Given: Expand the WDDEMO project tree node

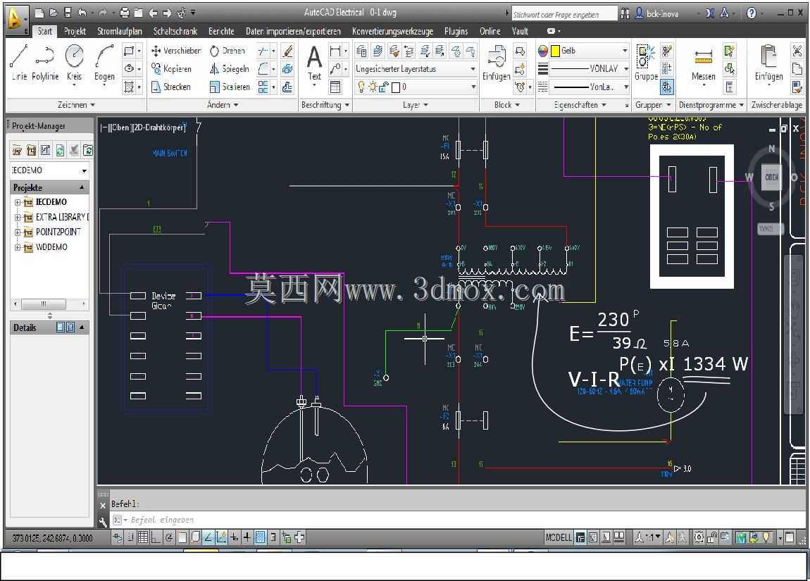Looking at the screenshot, I should (x=18, y=247).
